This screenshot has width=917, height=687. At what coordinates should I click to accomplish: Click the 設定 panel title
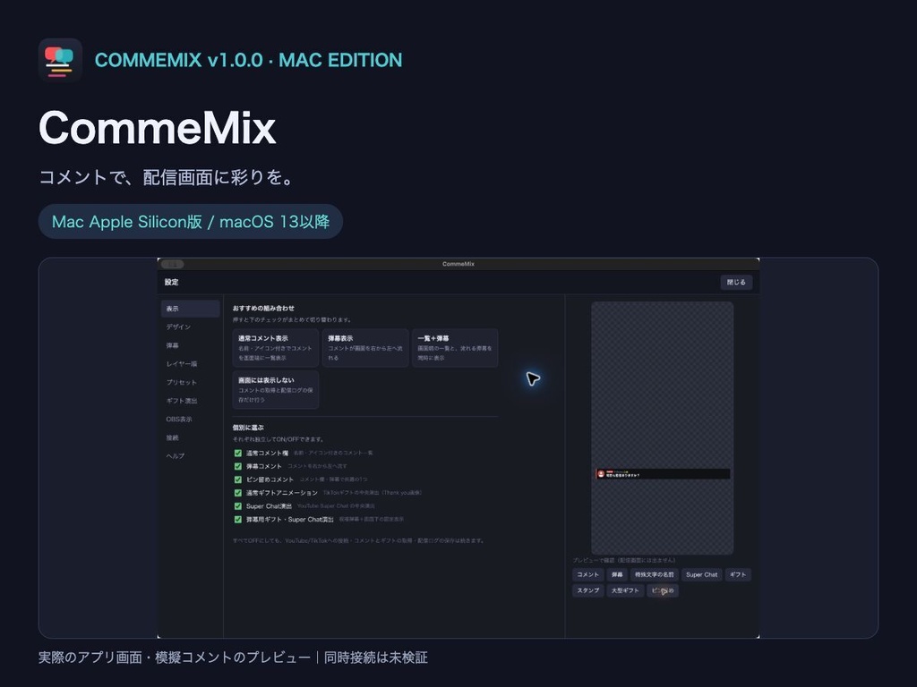pyautogui.click(x=171, y=282)
